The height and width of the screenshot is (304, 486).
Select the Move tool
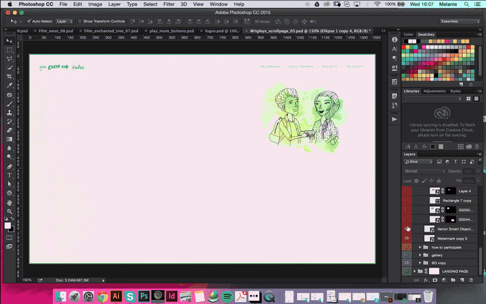pos(10,41)
